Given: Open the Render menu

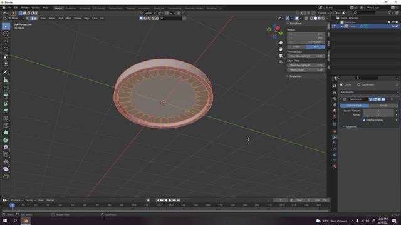Looking at the screenshot, I should click(x=25, y=7).
